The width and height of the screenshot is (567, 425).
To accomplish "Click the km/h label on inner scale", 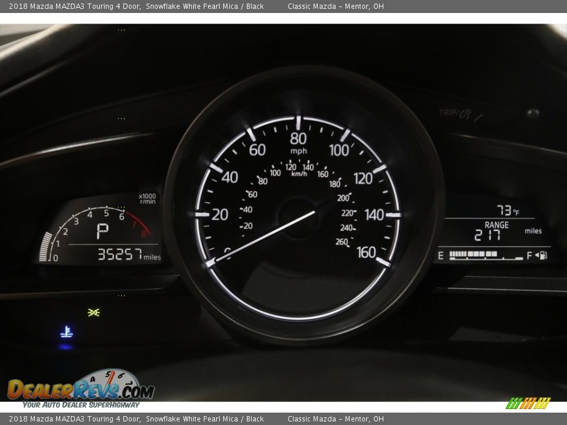I will [299, 174].
